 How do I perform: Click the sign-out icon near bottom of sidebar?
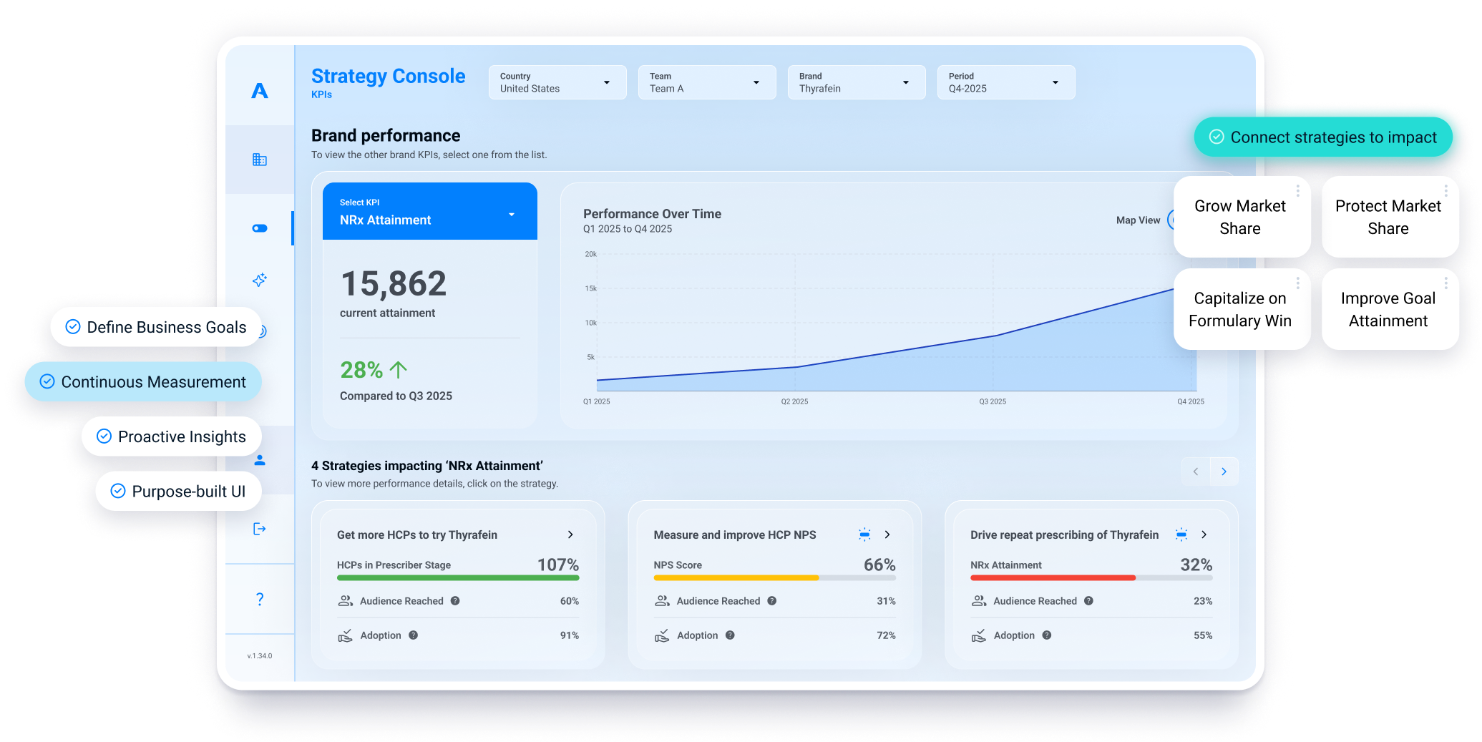tap(259, 528)
